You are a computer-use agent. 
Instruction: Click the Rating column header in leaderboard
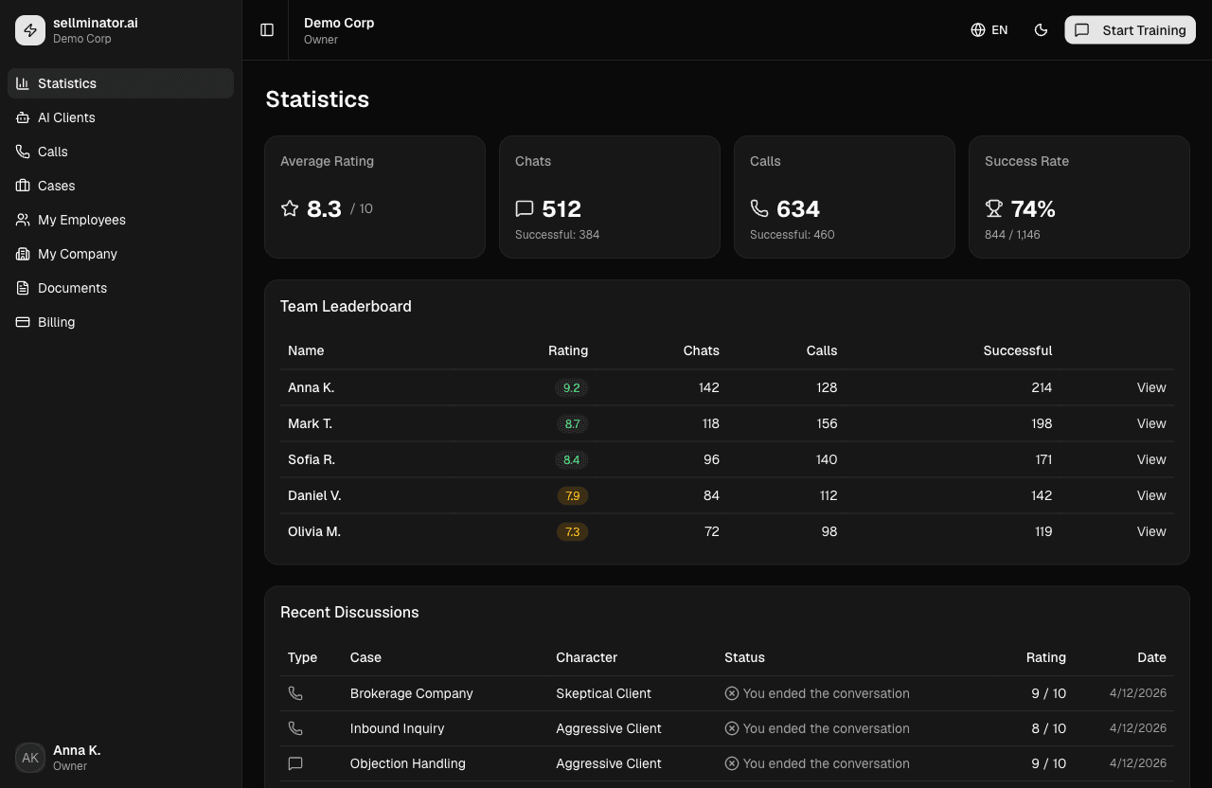pyautogui.click(x=568, y=350)
